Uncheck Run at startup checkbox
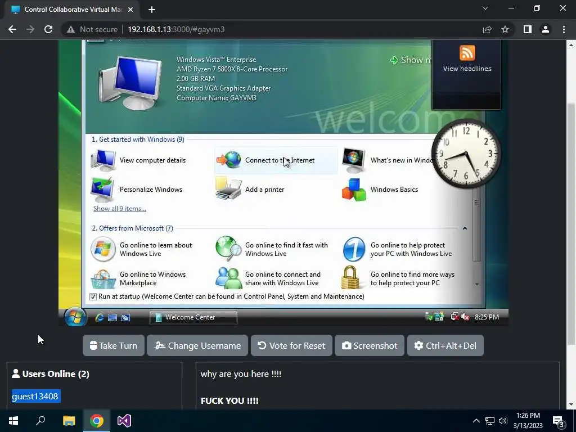This screenshot has height=432, width=576. [x=93, y=296]
